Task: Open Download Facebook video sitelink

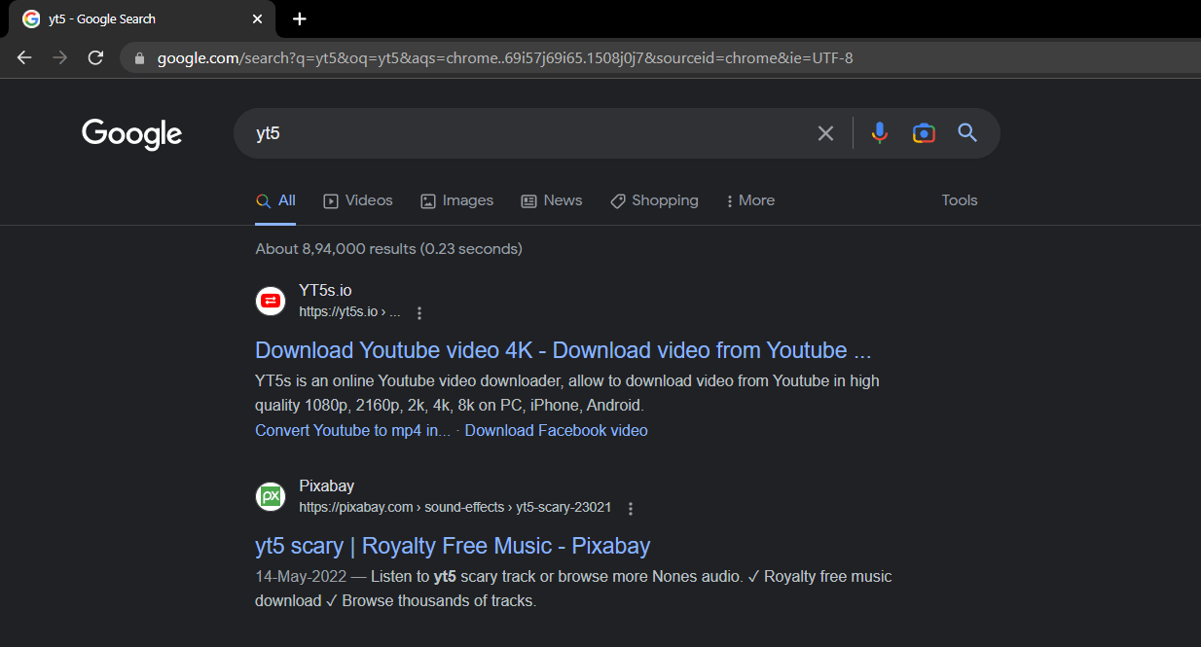Action: (x=556, y=430)
